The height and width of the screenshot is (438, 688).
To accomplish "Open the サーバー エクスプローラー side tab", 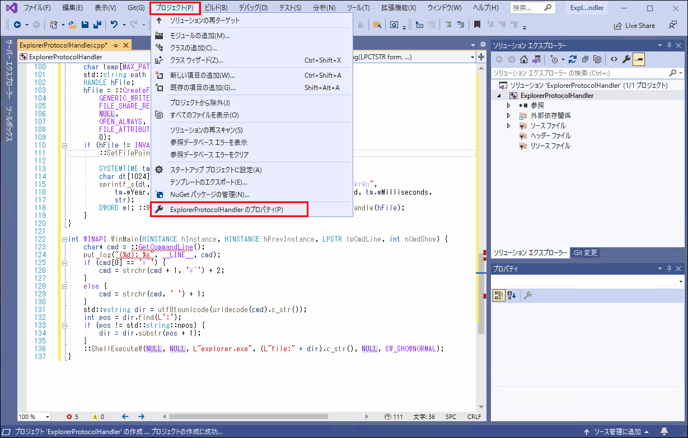I will 9,69.
